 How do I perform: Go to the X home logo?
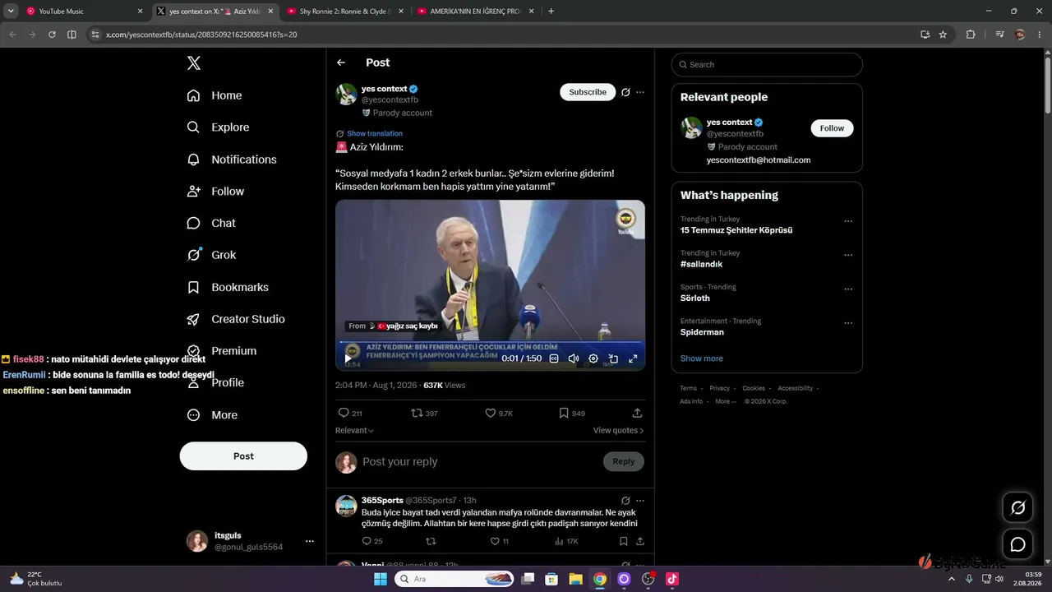193,63
